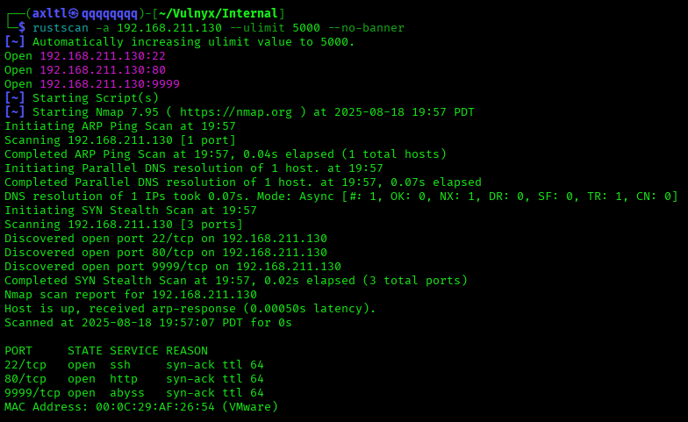Click the purple 192.168.211.130:22 open address
This screenshot has height=422, width=688.
[102, 56]
